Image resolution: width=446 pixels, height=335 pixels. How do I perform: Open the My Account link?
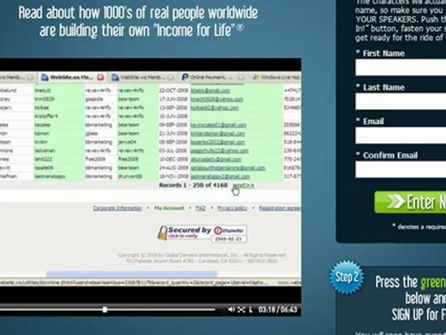(x=169, y=208)
